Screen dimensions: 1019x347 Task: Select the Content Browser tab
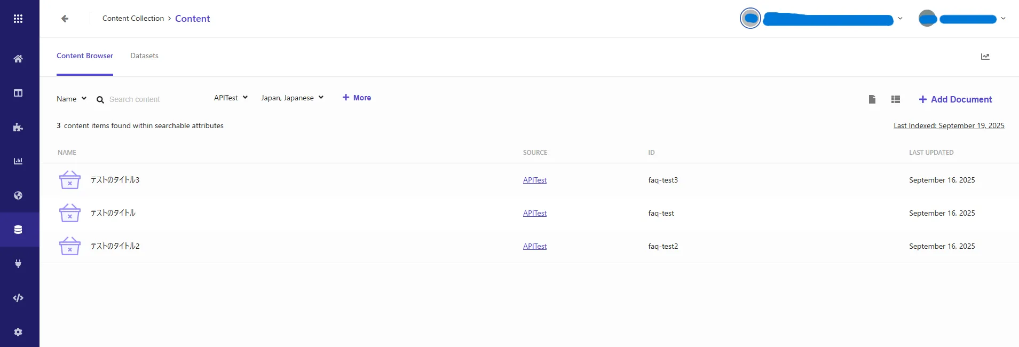point(85,56)
